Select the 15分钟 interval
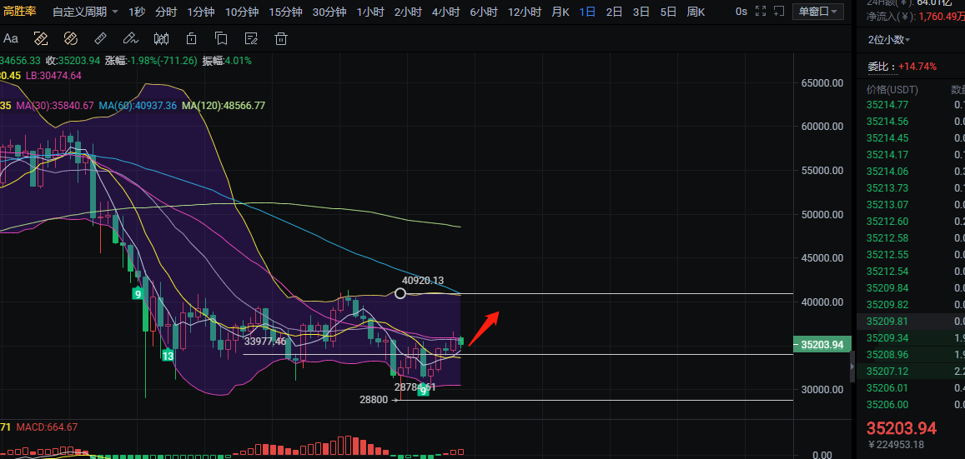The width and height of the screenshot is (965, 459). click(x=285, y=12)
